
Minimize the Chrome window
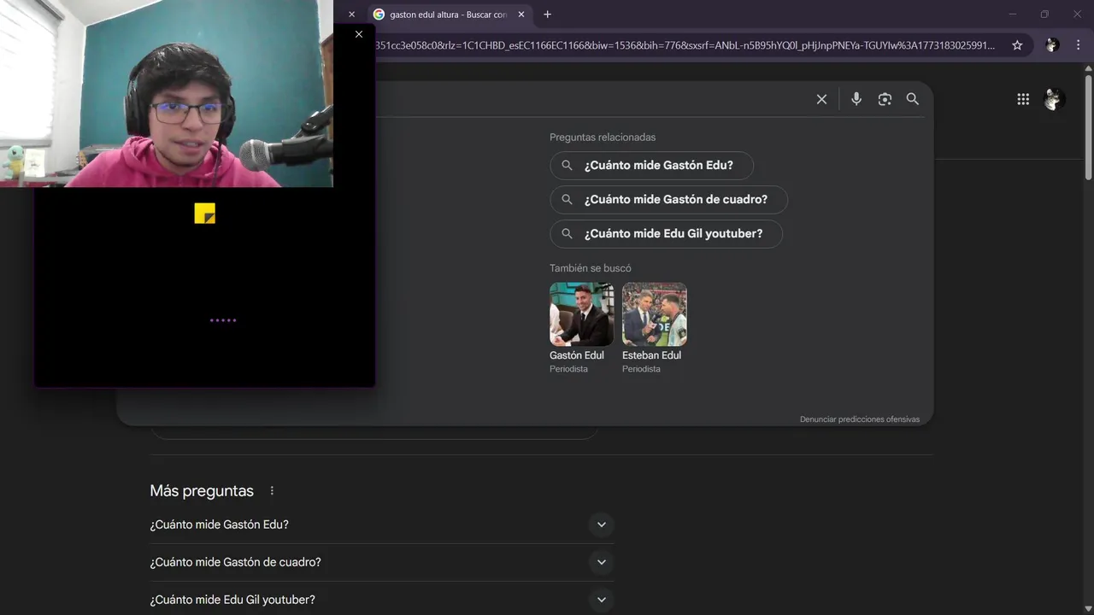1012,14
